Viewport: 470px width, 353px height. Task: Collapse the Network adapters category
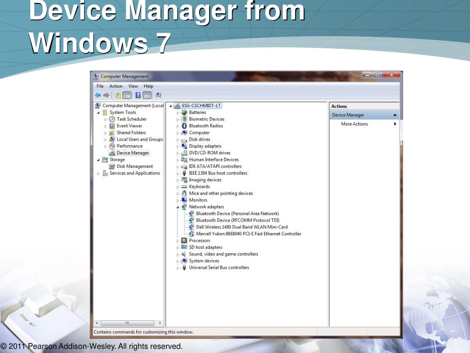[178, 207]
